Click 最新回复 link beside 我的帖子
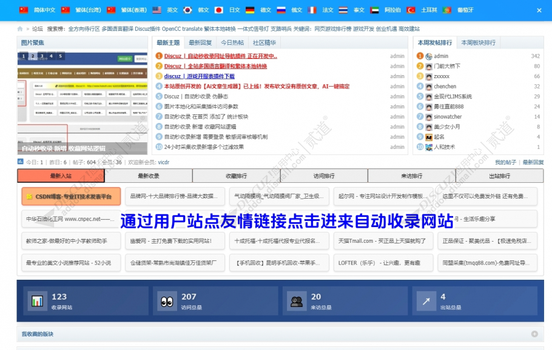Image resolution: width=552 pixels, height=350 pixels. (533, 162)
